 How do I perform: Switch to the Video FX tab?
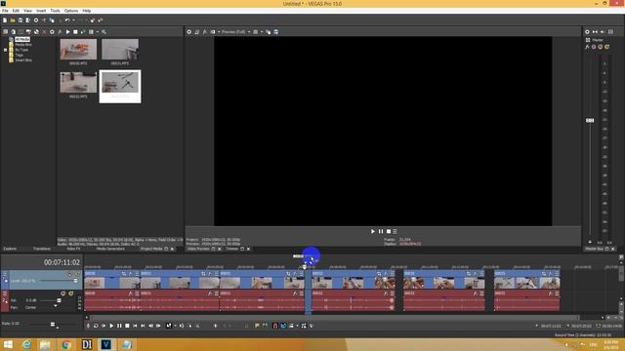coord(73,249)
